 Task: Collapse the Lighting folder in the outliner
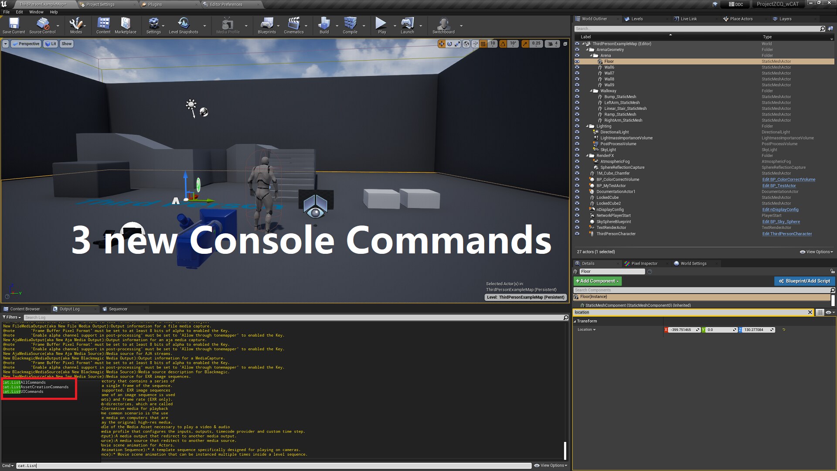588,126
